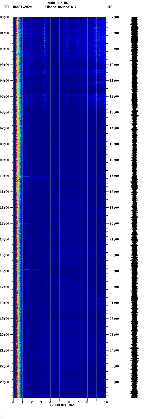
Task: Click the frequency axis tick label 0
Action: 13,402
